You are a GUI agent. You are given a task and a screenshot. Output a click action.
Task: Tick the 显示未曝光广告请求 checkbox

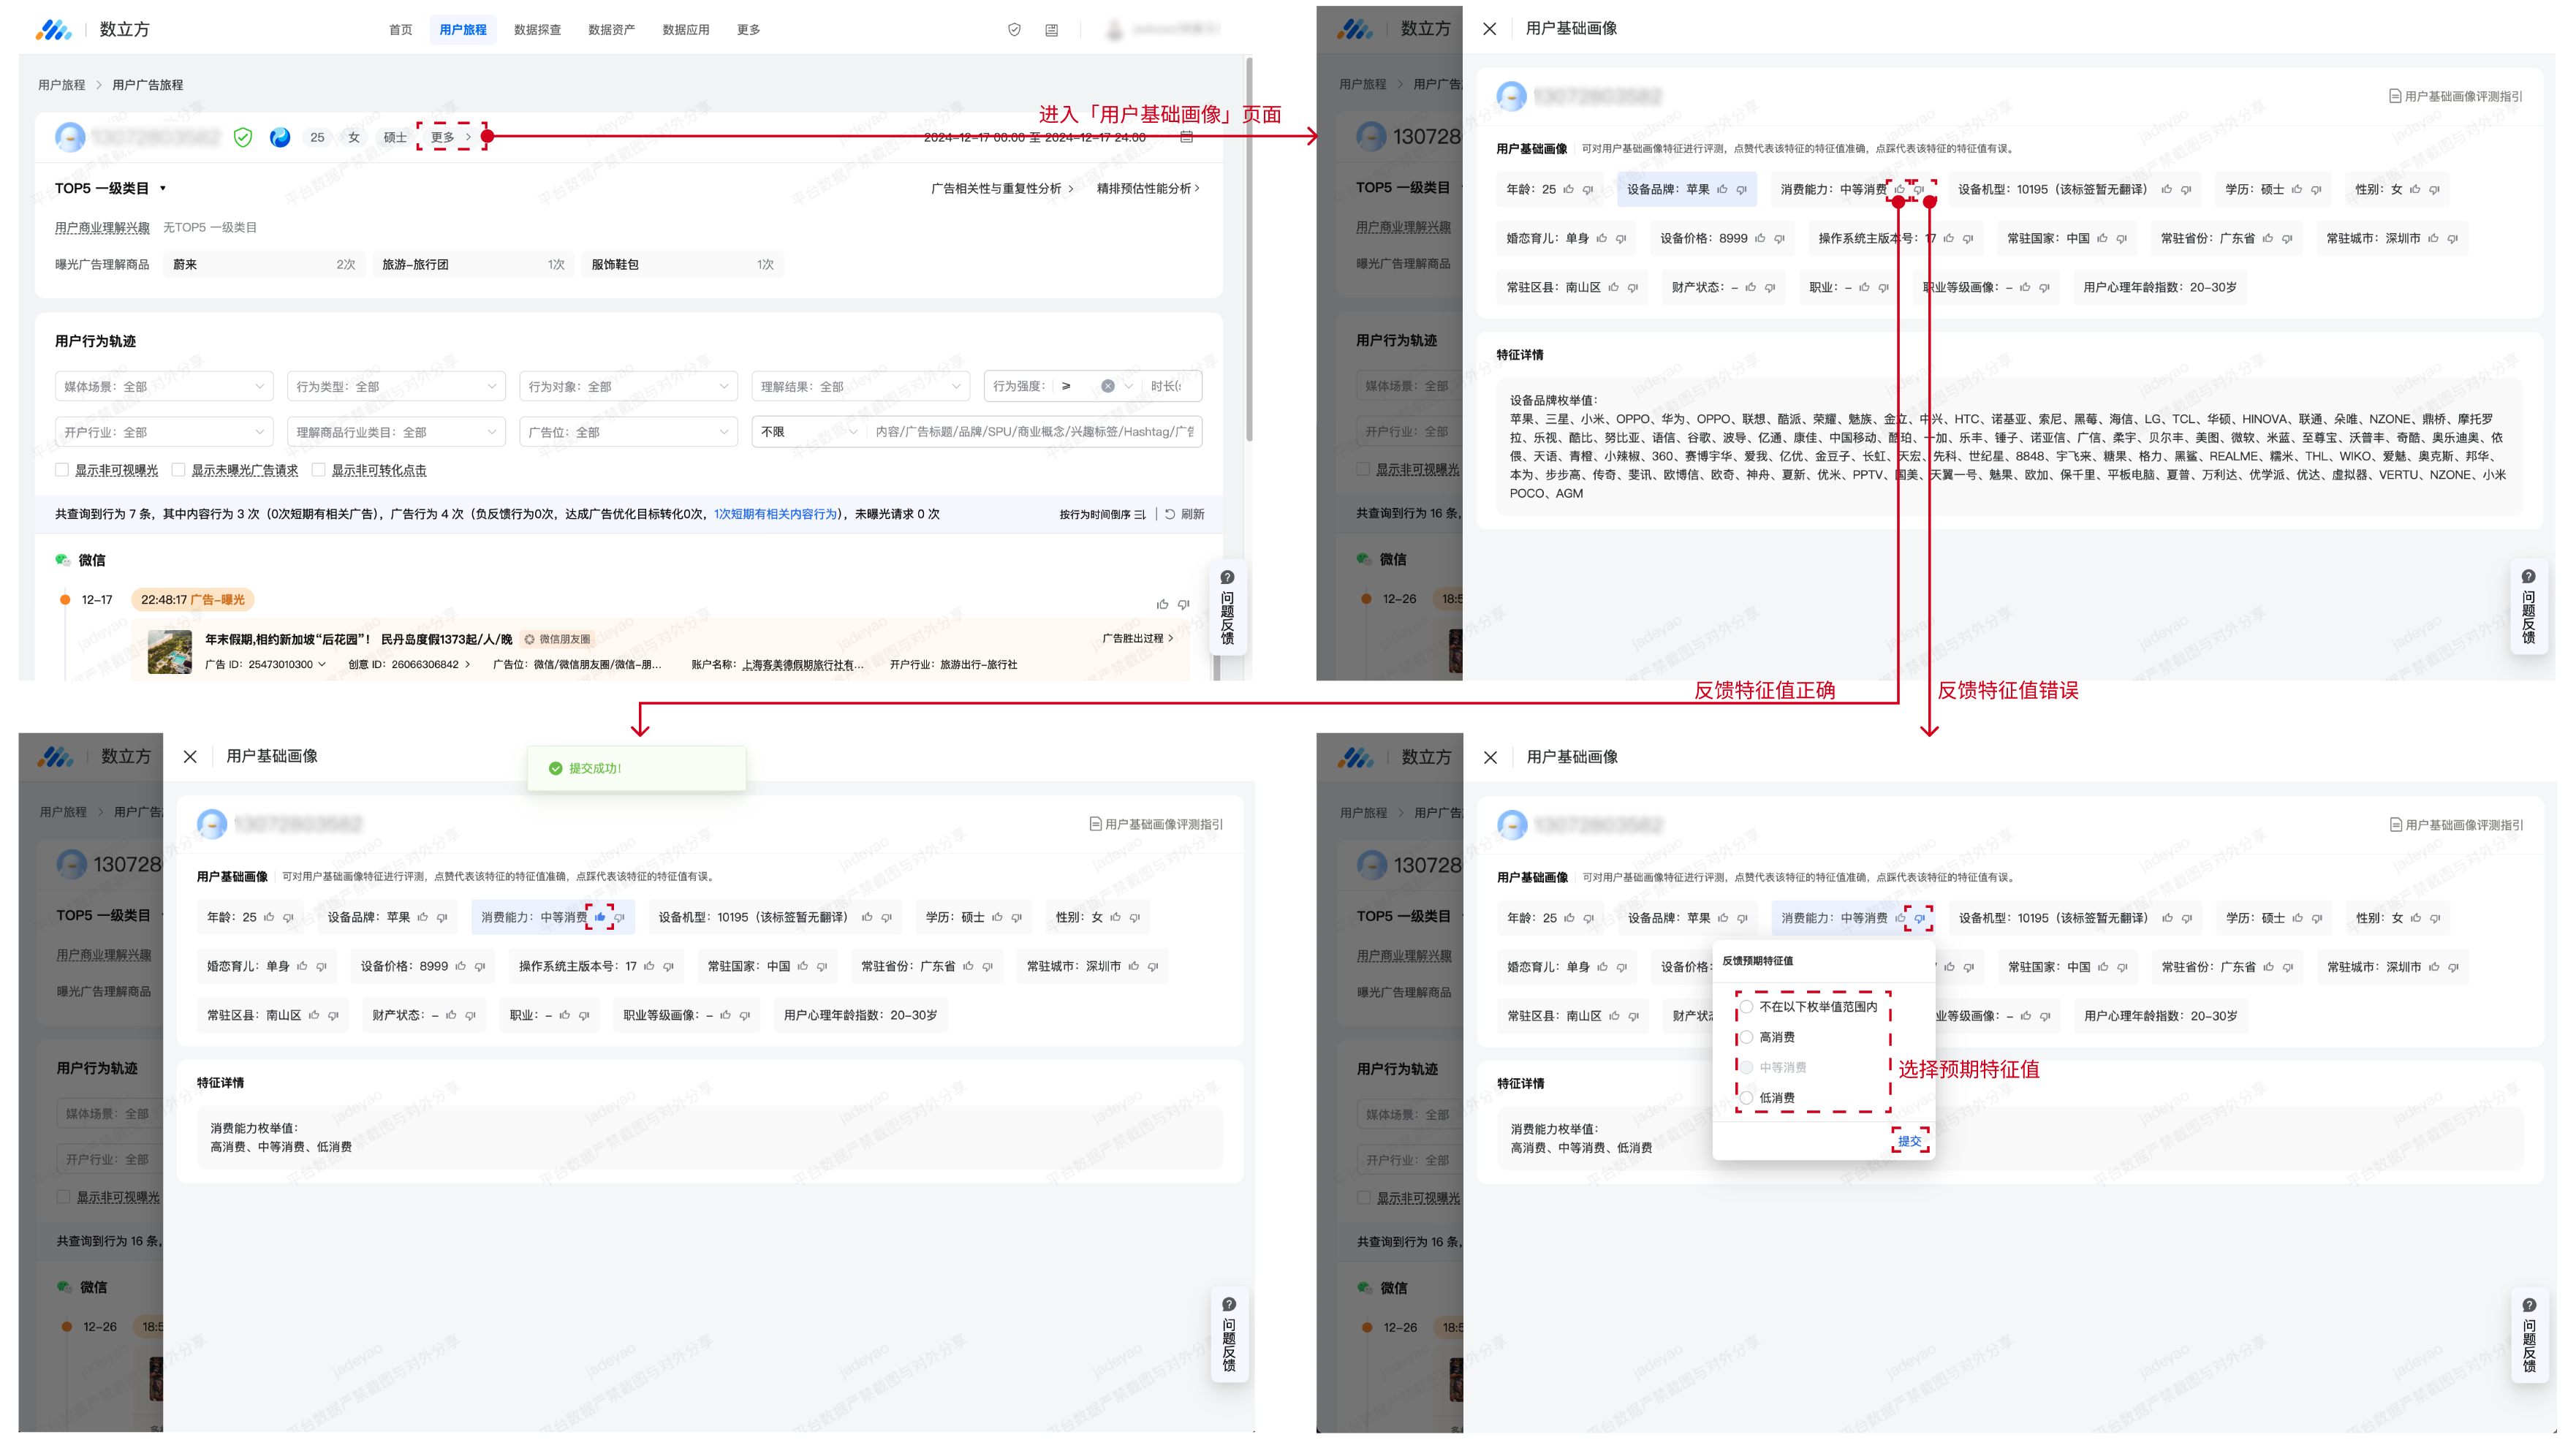179,470
